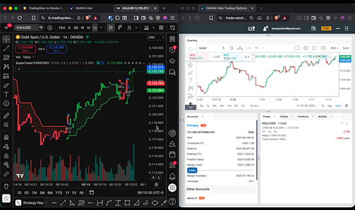Switch to the Orders tab

284,116
